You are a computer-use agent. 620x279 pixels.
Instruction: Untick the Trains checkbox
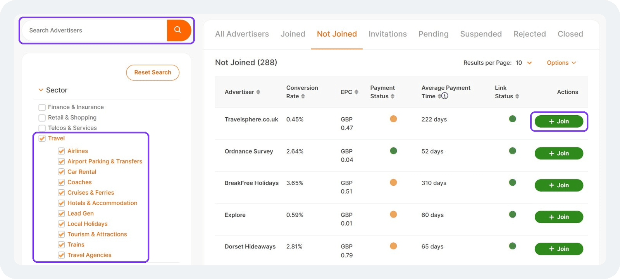point(61,245)
